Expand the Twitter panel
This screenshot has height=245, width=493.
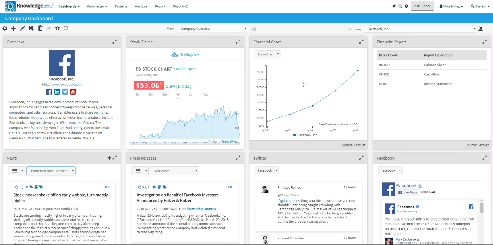click(x=361, y=158)
